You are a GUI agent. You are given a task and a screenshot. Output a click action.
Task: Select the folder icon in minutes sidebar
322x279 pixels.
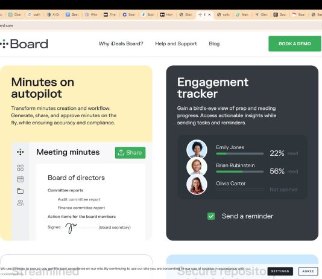21,191
